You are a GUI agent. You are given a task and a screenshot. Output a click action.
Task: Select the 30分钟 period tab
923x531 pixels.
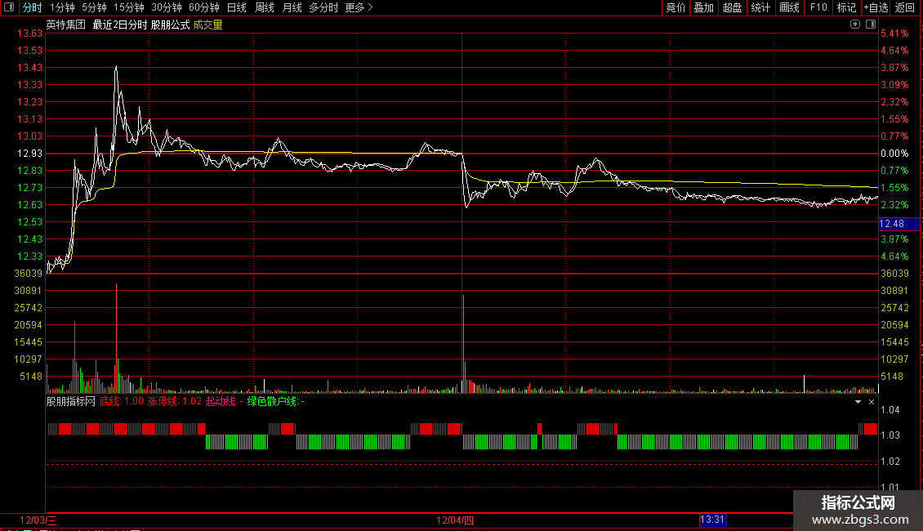coord(167,7)
